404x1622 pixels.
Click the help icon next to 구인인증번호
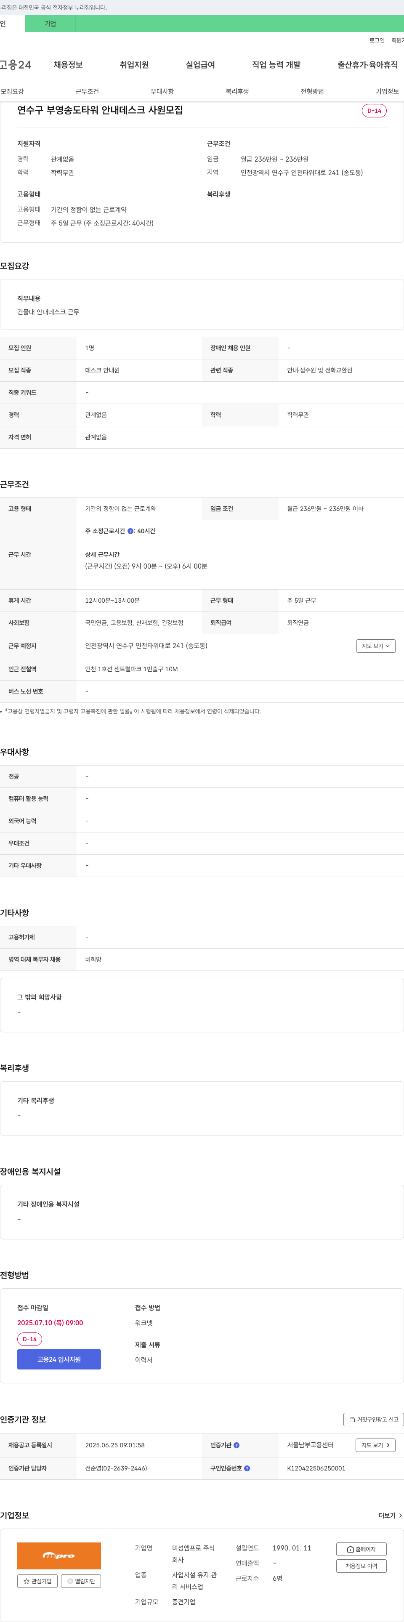(x=247, y=1468)
